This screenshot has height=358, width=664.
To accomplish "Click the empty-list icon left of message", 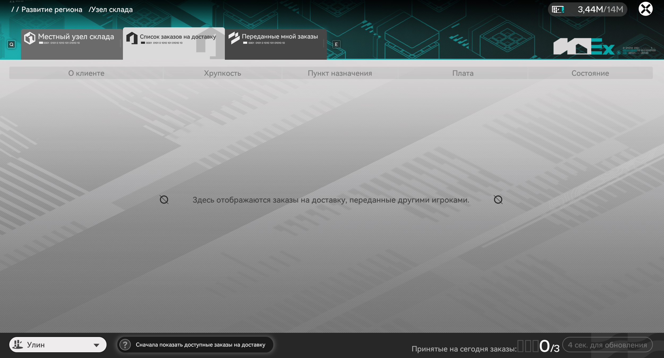I will point(164,200).
